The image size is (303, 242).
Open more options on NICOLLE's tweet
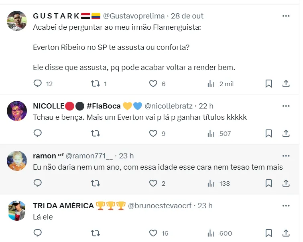point(286,106)
